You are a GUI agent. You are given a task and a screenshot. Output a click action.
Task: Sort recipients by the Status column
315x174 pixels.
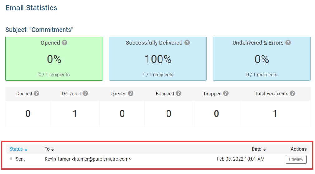pos(18,149)
